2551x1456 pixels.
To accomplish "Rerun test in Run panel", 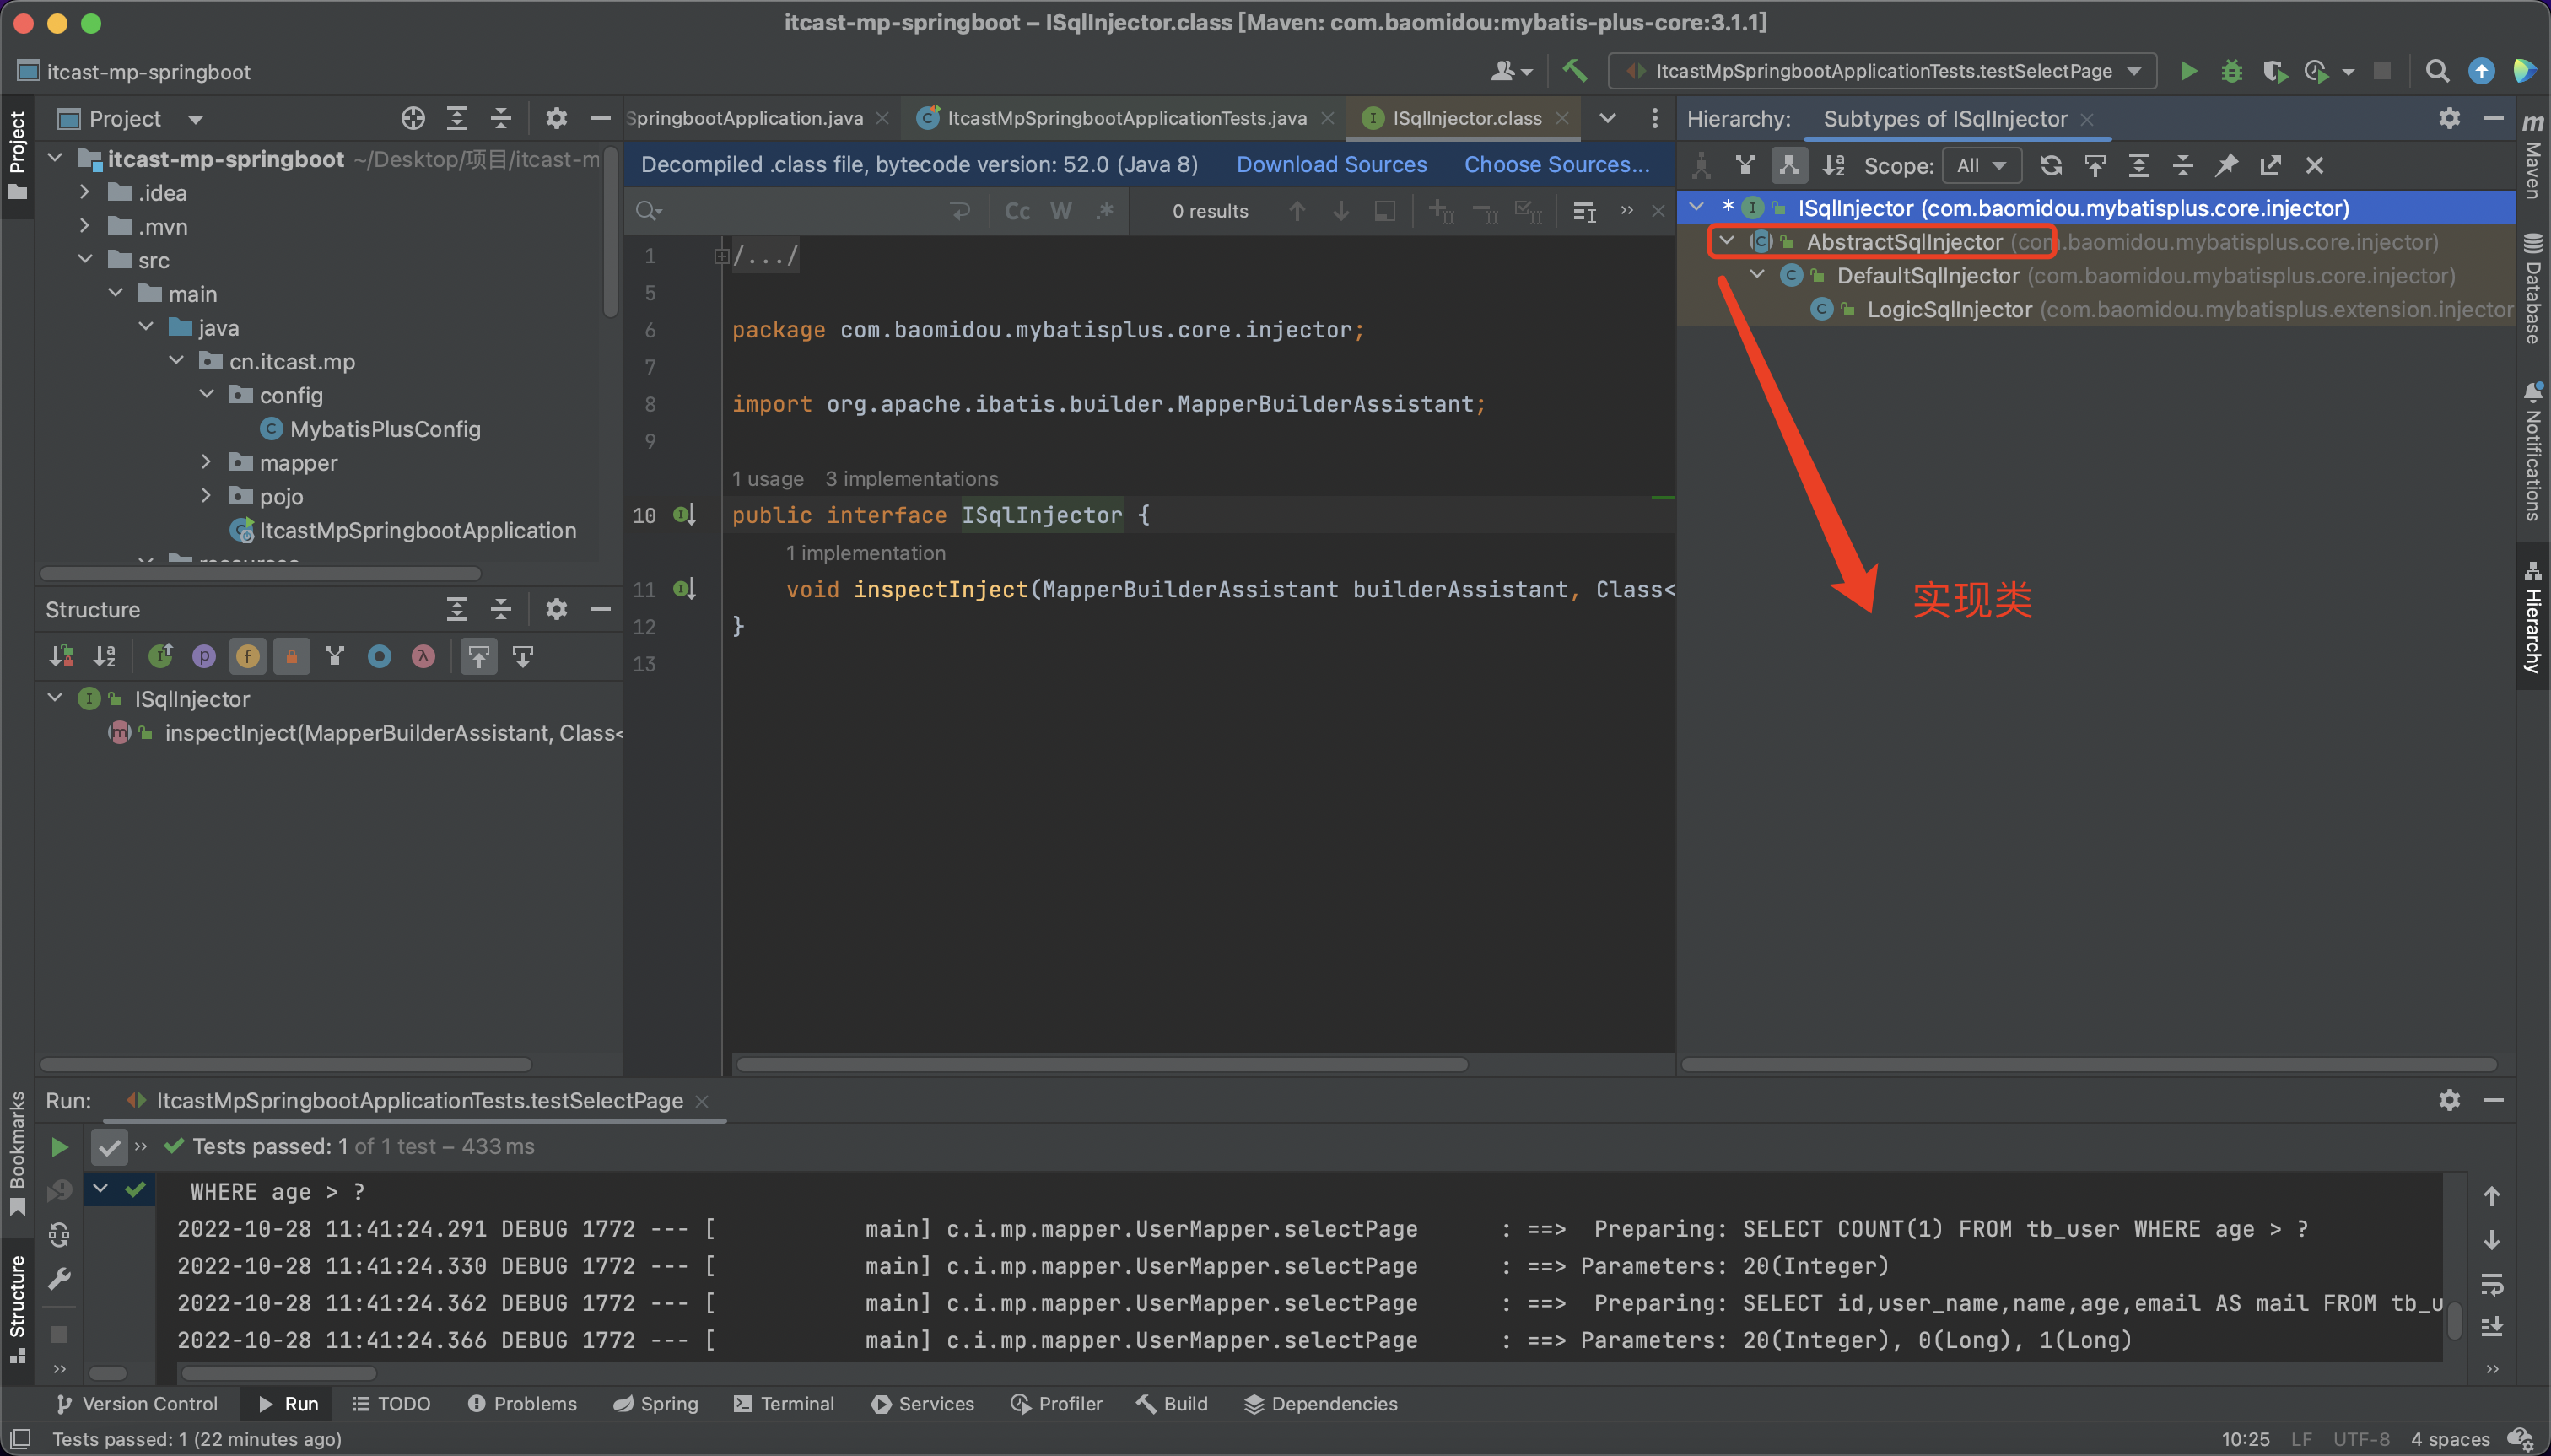I will click(x=59, y=1147).
